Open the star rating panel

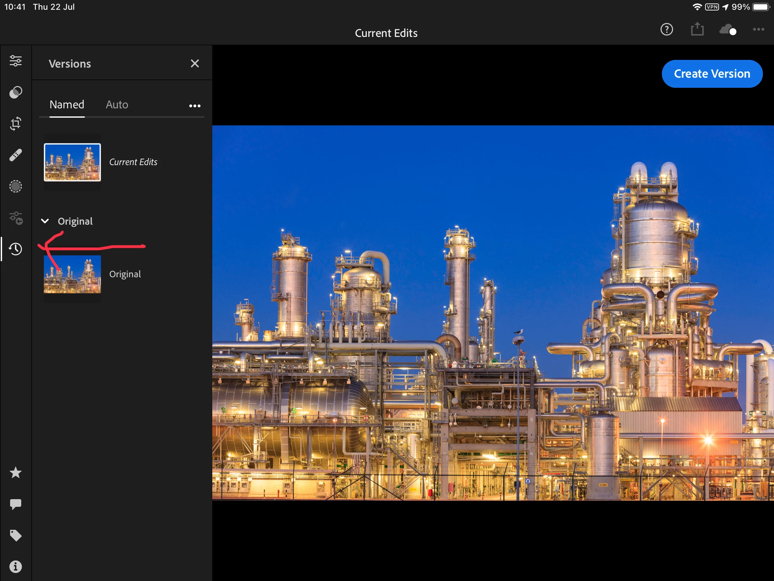[x=15, y=473]
